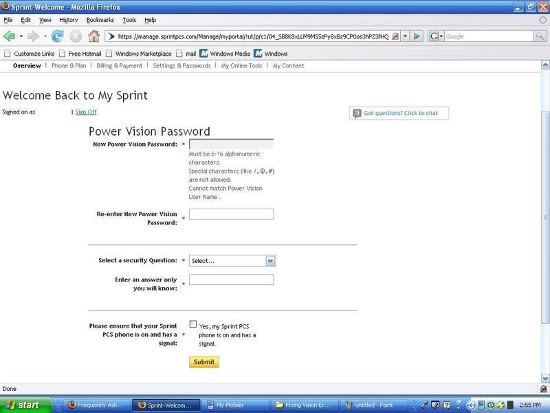Click the mobile device tray icon
This screenshot has height=413, width=550.
(x=481, y=405)
